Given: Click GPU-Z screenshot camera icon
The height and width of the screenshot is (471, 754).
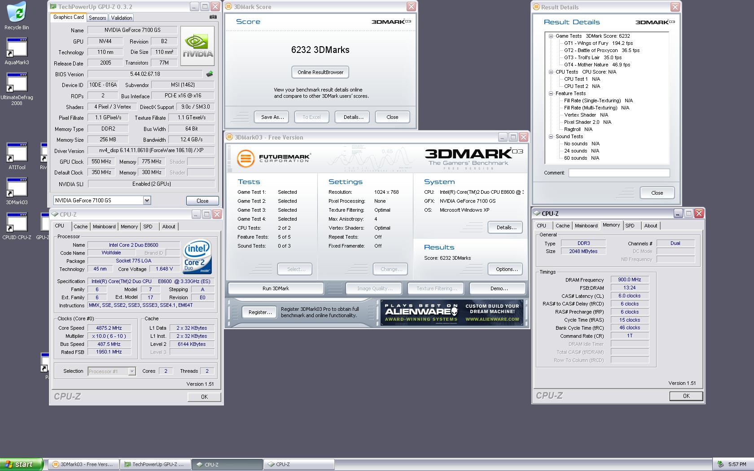Looking at the screenshot, I should tap(213, 17).
